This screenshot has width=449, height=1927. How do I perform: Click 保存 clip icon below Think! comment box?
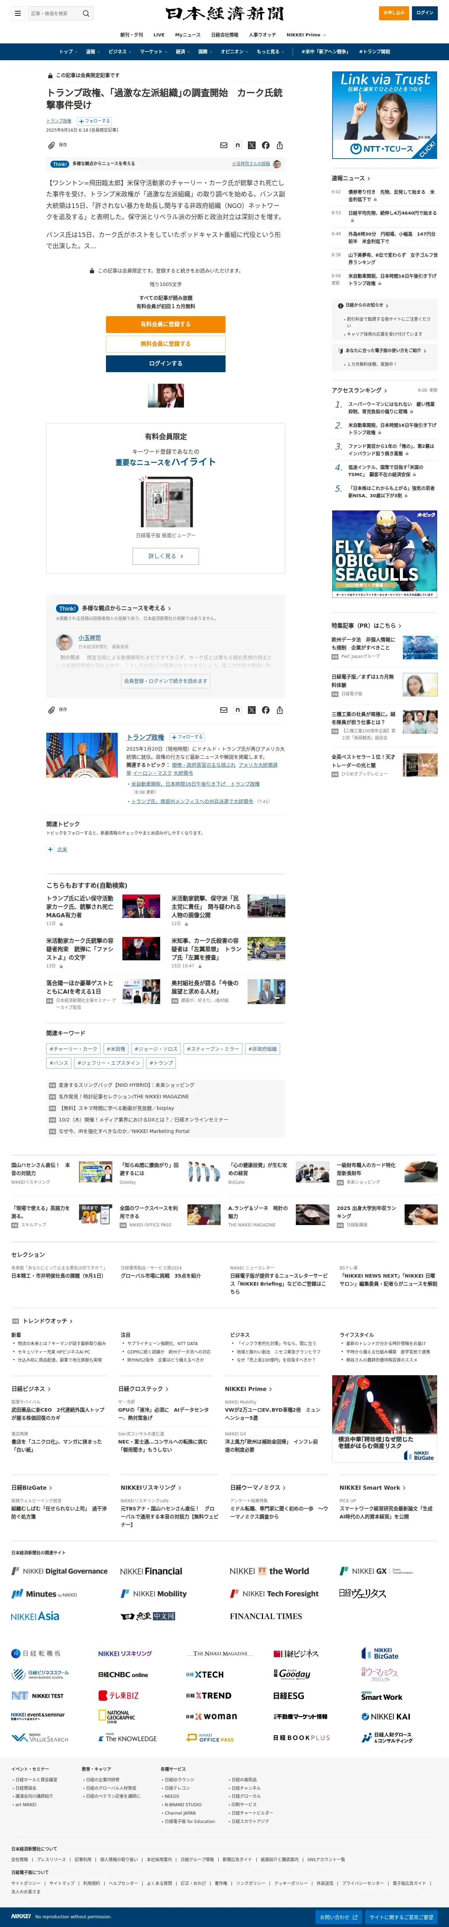[51, 710]
